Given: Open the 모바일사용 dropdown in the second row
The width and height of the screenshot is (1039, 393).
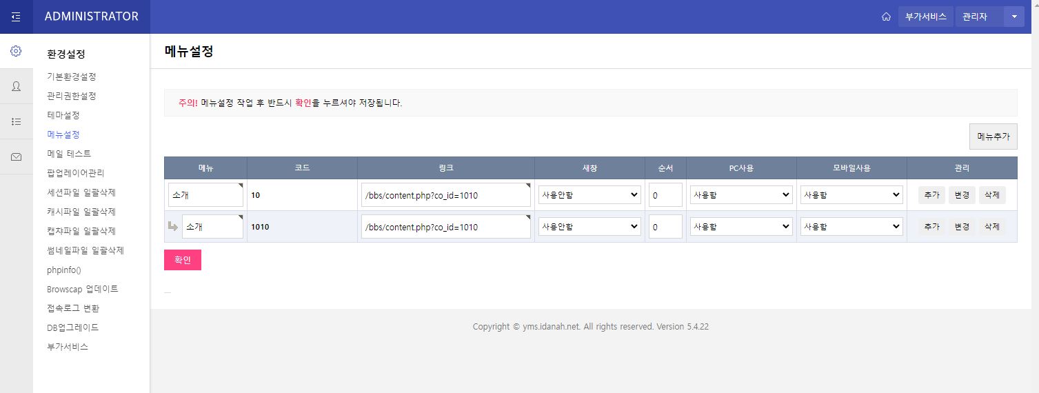Looking at the screenshot, I should tap(851, 227).
